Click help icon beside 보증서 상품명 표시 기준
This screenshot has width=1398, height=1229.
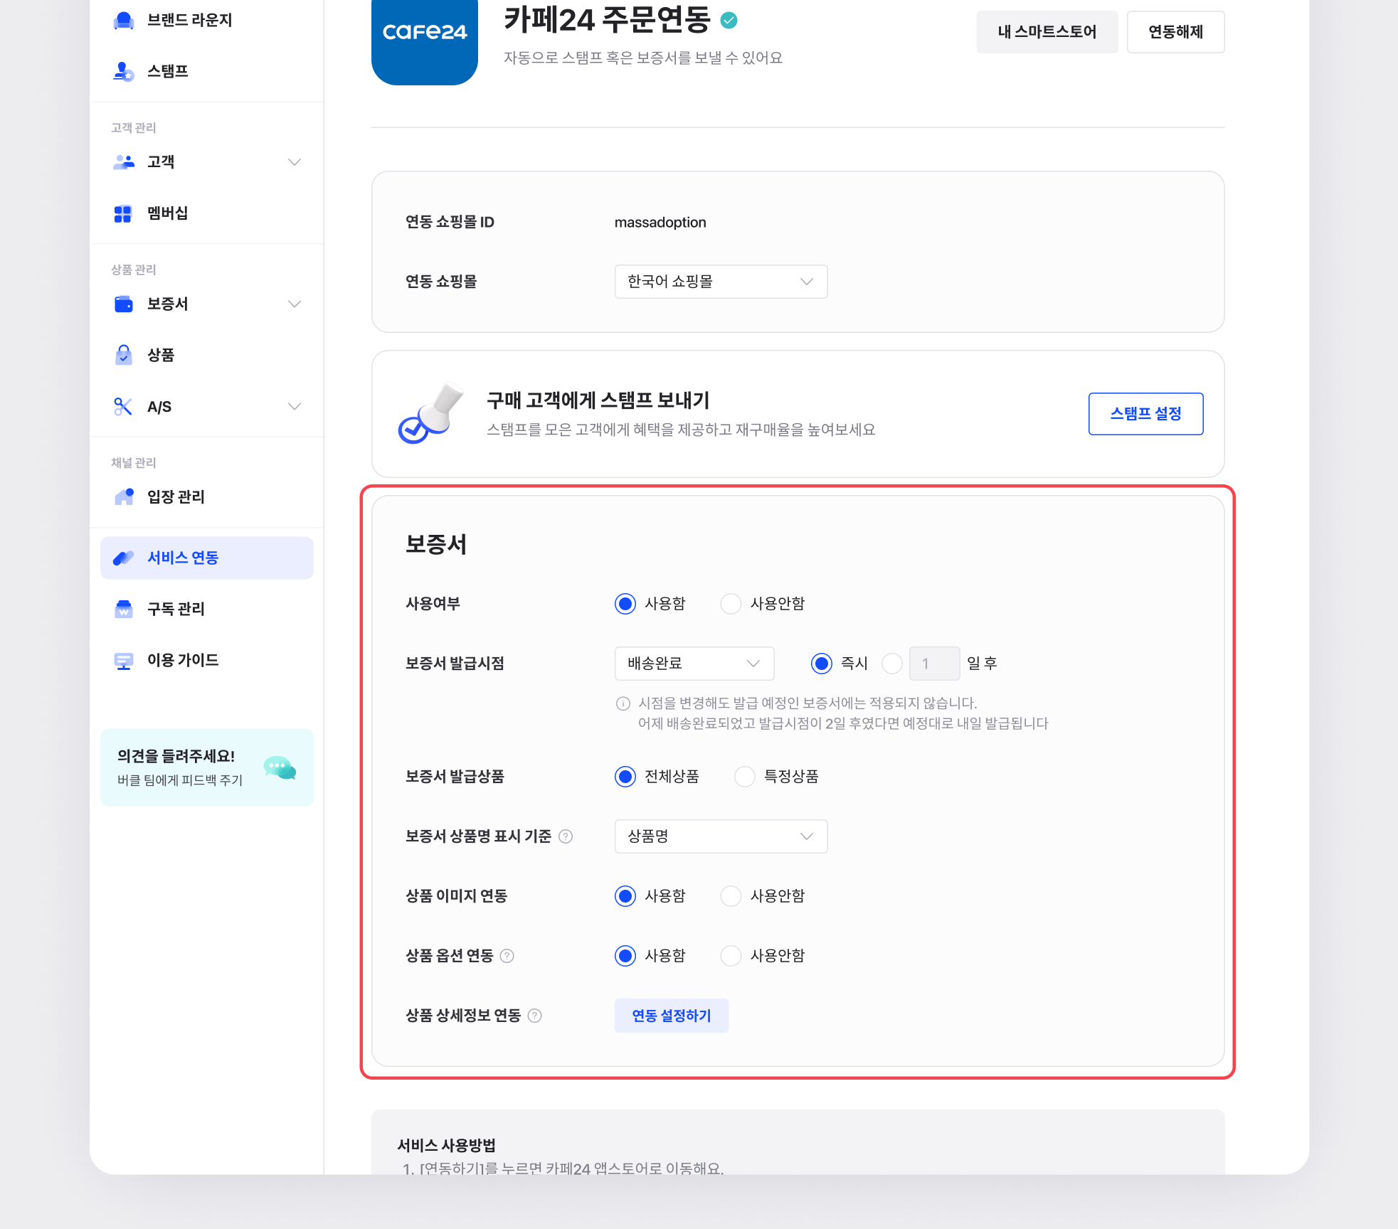[566, 836]
